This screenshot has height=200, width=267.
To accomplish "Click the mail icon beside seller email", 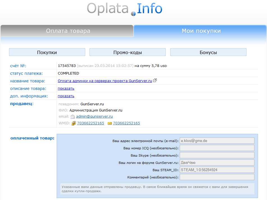I will [73, 117].
